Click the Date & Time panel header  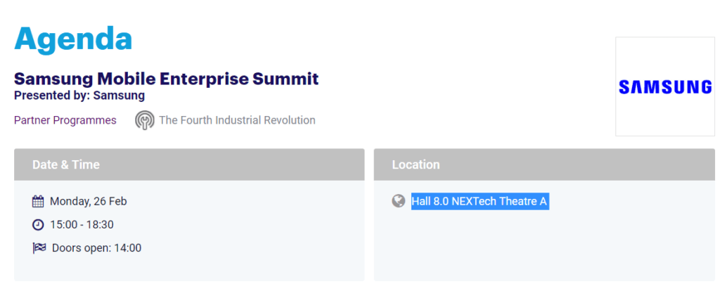pyautogui.click(x=188, y=164)
